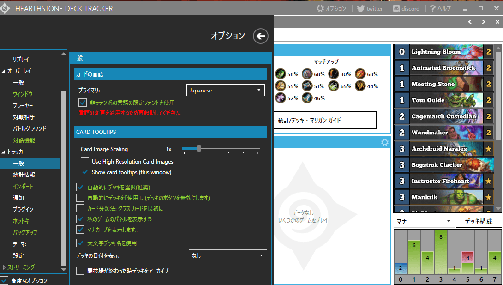Click the 46% matchup class icon
The width and height of the screenshot is (503, 285).
[x=307, y=98]
